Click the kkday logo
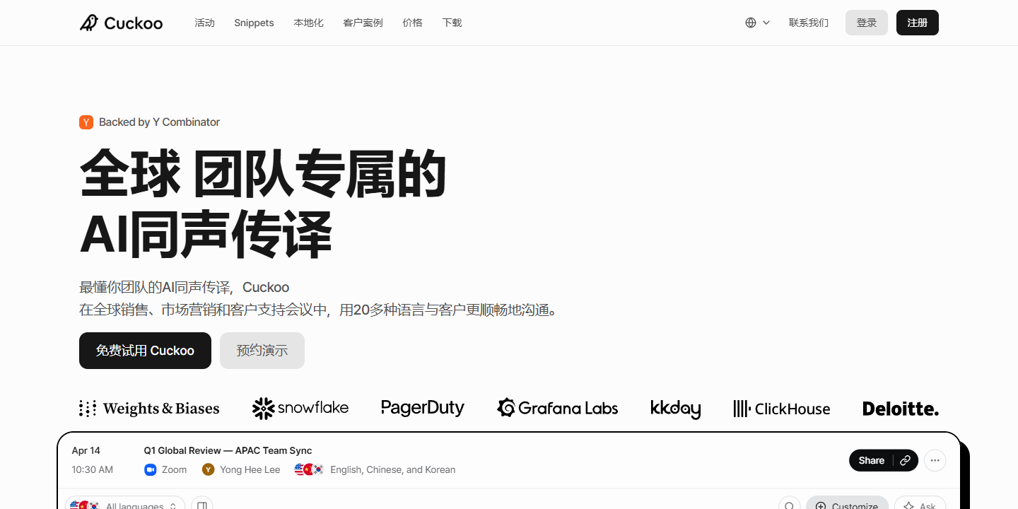 675,409
